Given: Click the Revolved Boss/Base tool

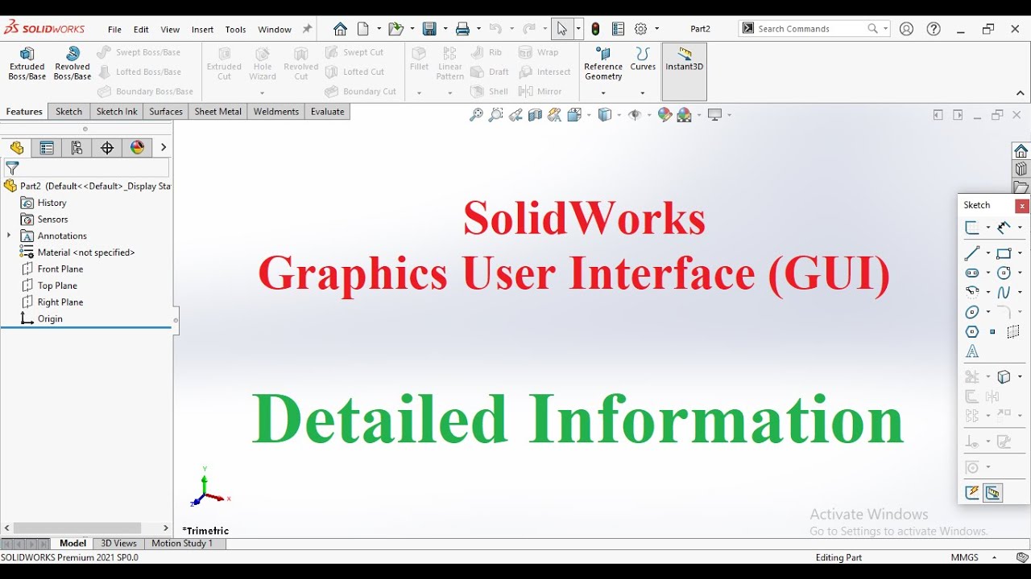Looking at the screenshot, I should pyautogui.click(x=72, y=64).
